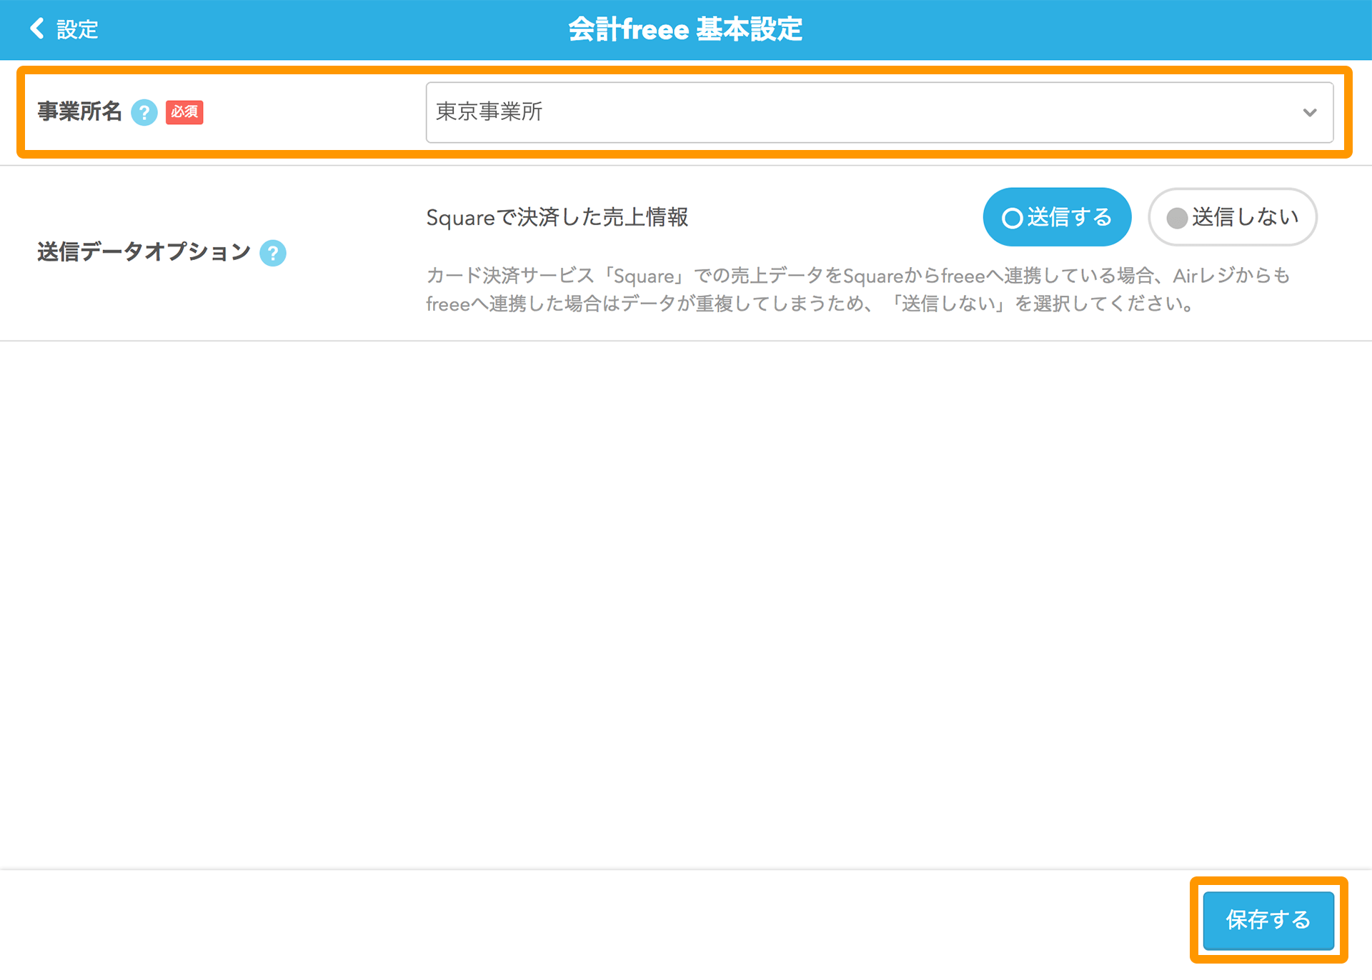Screen dimensions: 1372x980
Task: Click the 会計freee 基本設定 title
Action: tap(686, 29)
